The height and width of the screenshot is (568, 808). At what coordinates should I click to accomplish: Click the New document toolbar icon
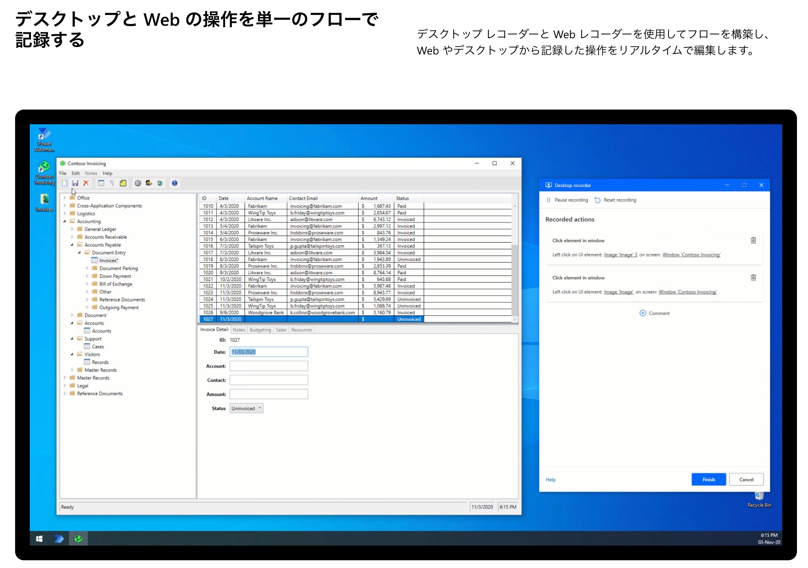64,183
